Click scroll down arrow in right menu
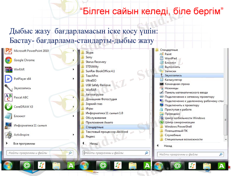Viewport: 231px width, 176px height. tap(226, 139)
